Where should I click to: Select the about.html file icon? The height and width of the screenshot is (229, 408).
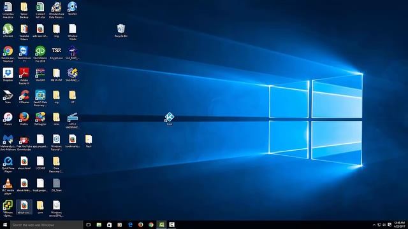click(24, 163)
